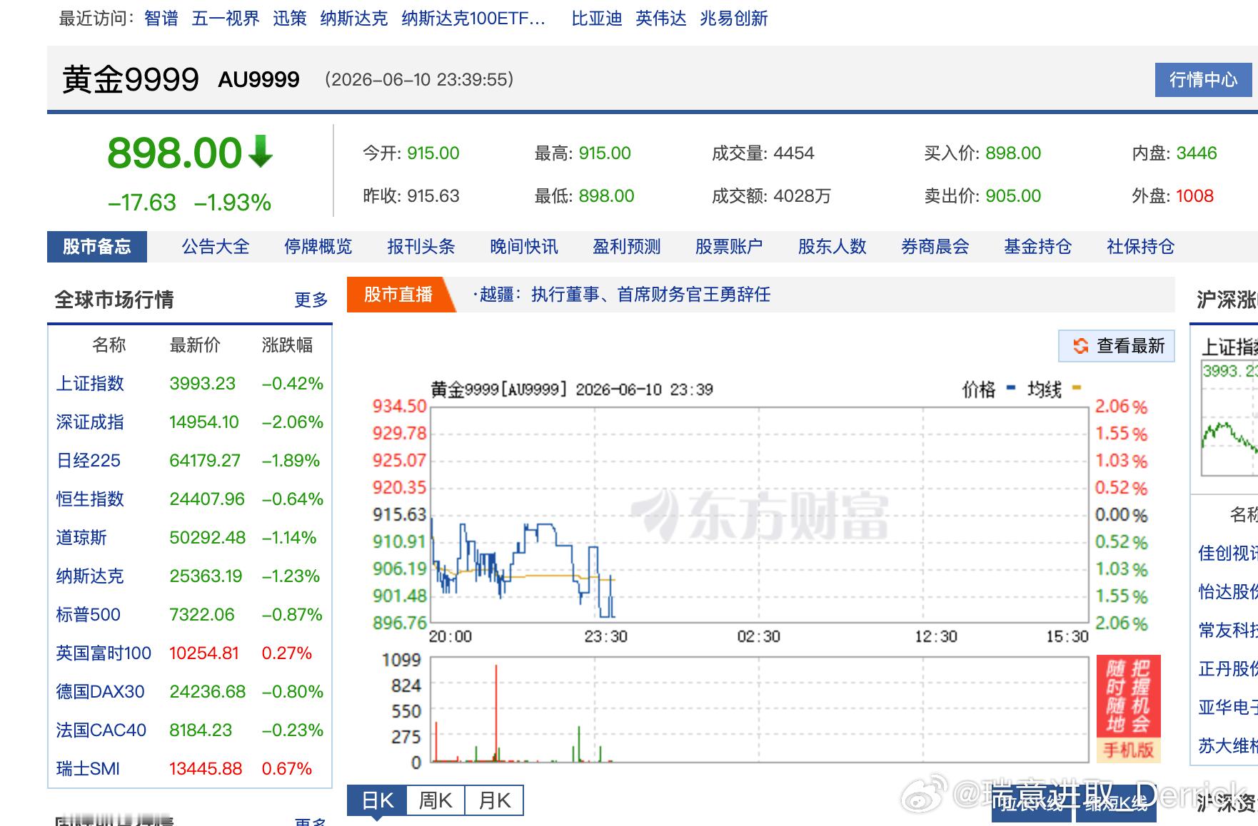Click the 成交额 value 4028万

[x=802, y=196]
